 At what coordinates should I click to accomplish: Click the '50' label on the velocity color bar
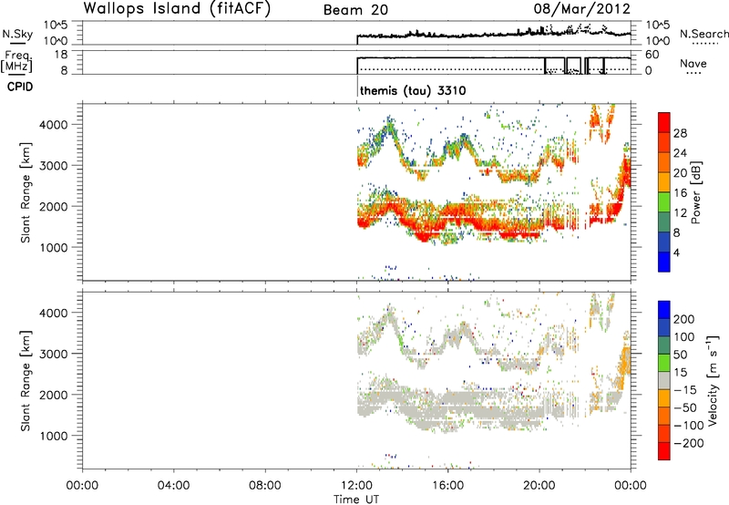(x=680, y=355)
